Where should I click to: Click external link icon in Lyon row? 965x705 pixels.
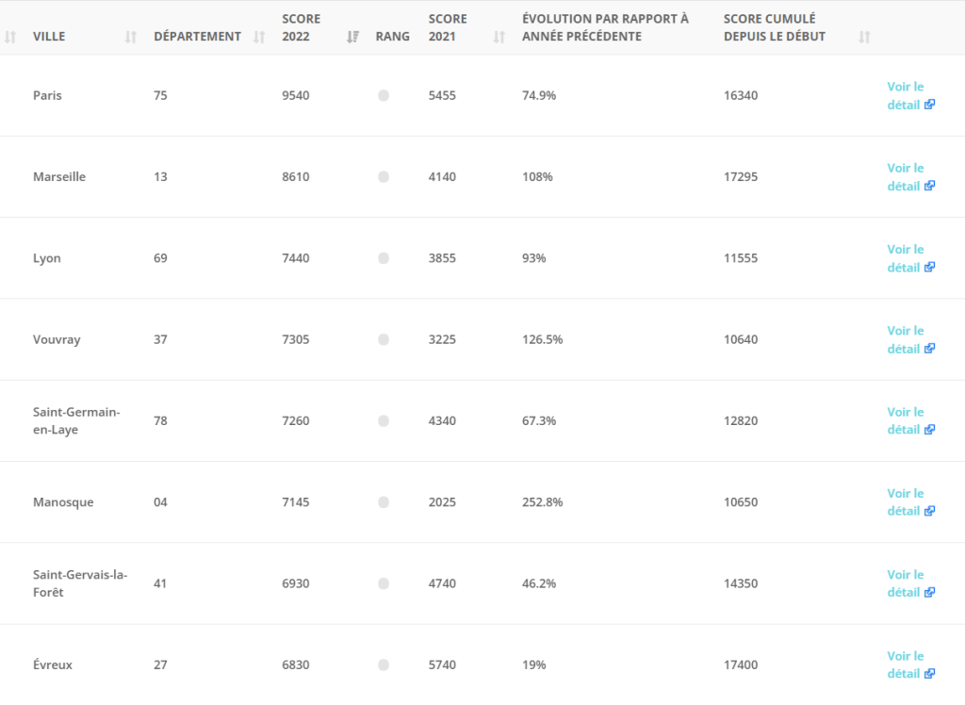930,267
